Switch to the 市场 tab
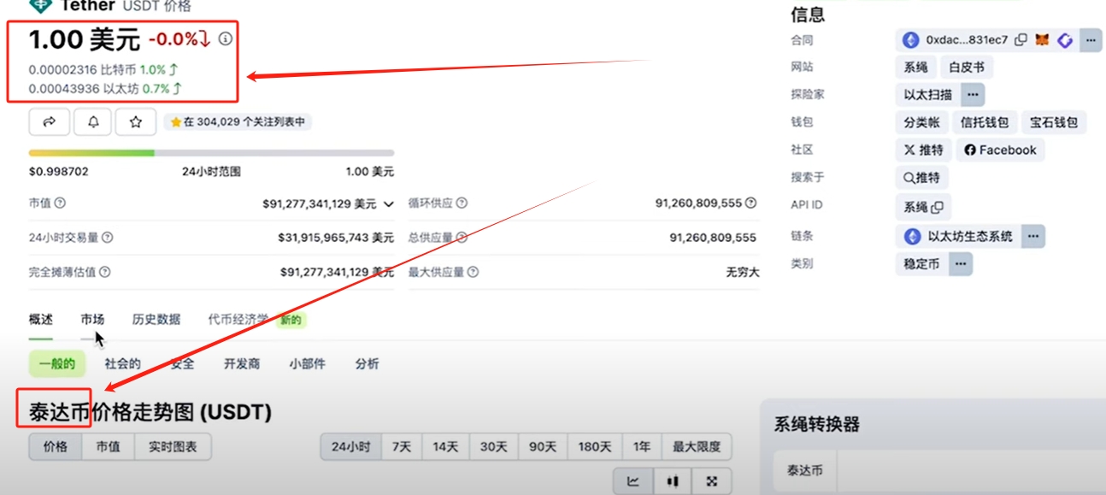Screen dimensions: 1106x495 [93, 320]
